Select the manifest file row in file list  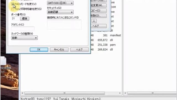(x=106, y=35)
